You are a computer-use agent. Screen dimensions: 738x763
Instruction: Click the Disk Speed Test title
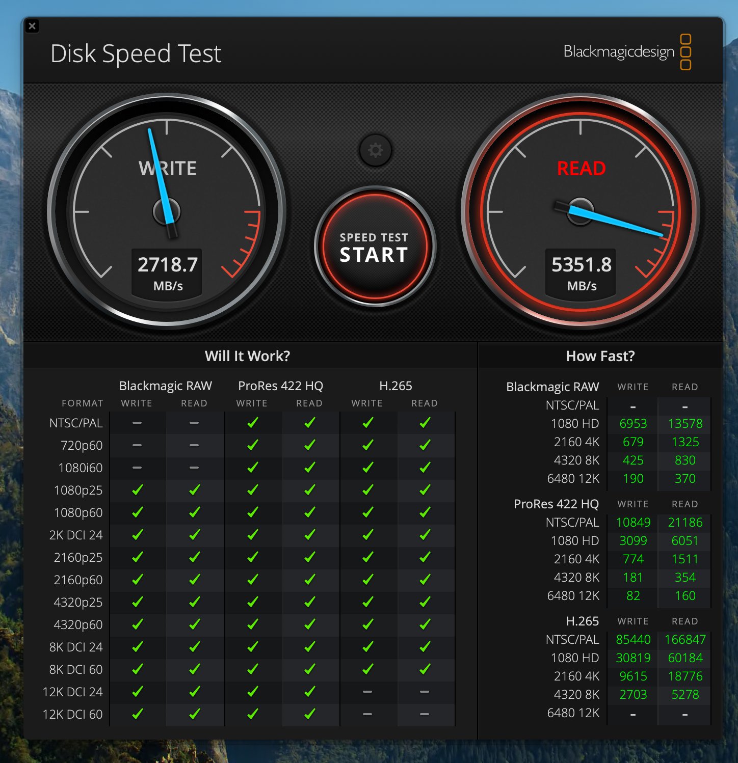click(136, 53)
